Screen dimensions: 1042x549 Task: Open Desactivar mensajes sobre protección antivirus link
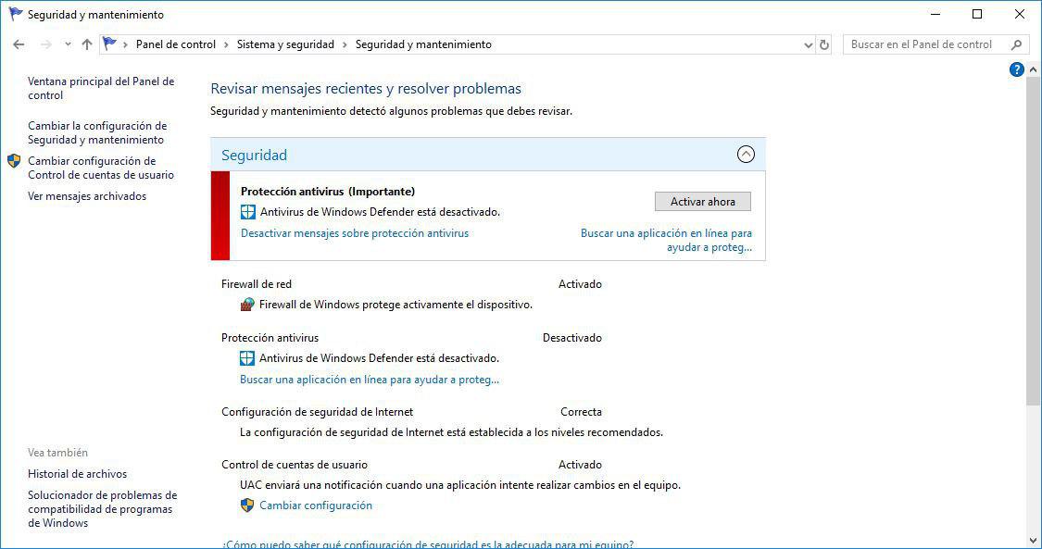coord(354,233)
